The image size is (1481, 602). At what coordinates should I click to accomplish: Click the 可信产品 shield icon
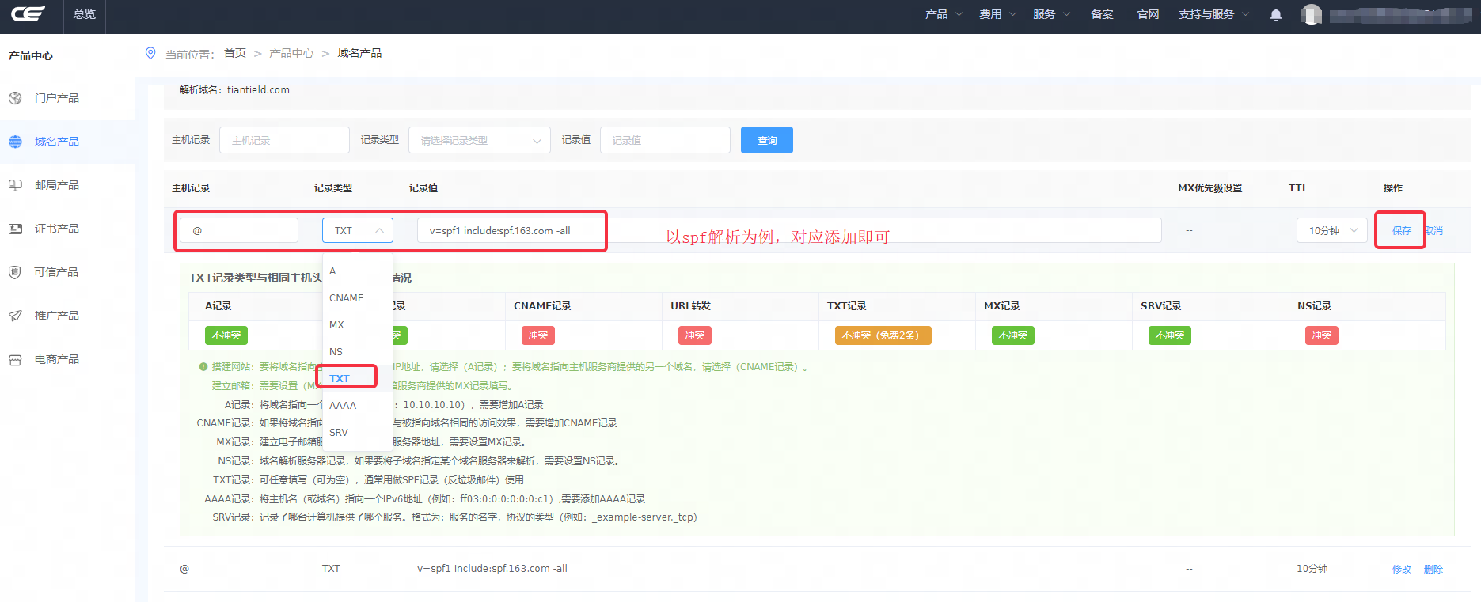tap(15, 272)
